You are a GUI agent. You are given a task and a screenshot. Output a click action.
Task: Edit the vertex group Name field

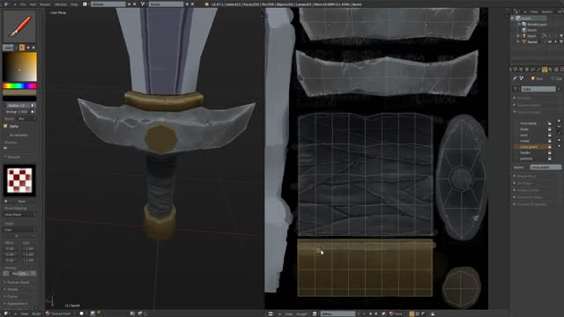point(545,167)
